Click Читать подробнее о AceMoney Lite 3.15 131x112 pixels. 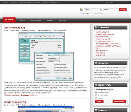[20, 95]
